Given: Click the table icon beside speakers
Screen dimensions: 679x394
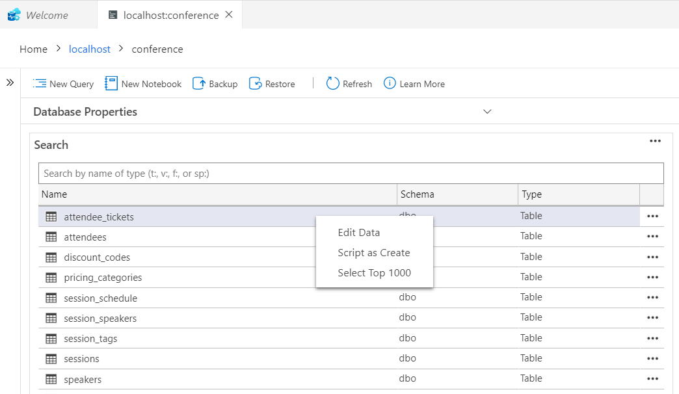Looking at the screenshot, I should coord(51,379).
